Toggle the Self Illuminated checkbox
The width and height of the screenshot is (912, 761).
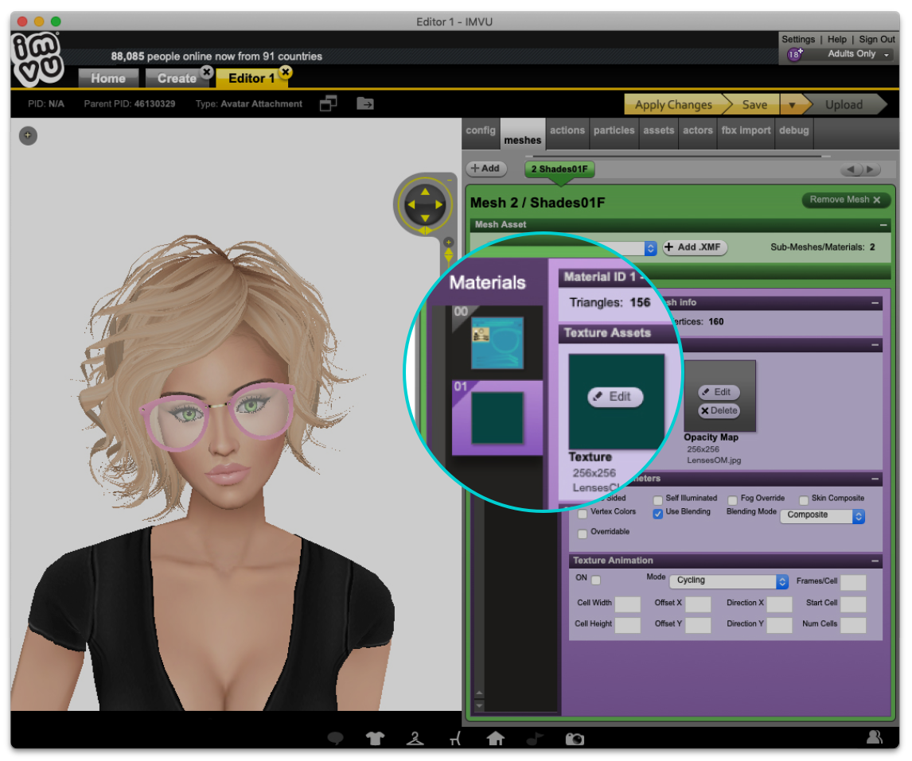658,500
